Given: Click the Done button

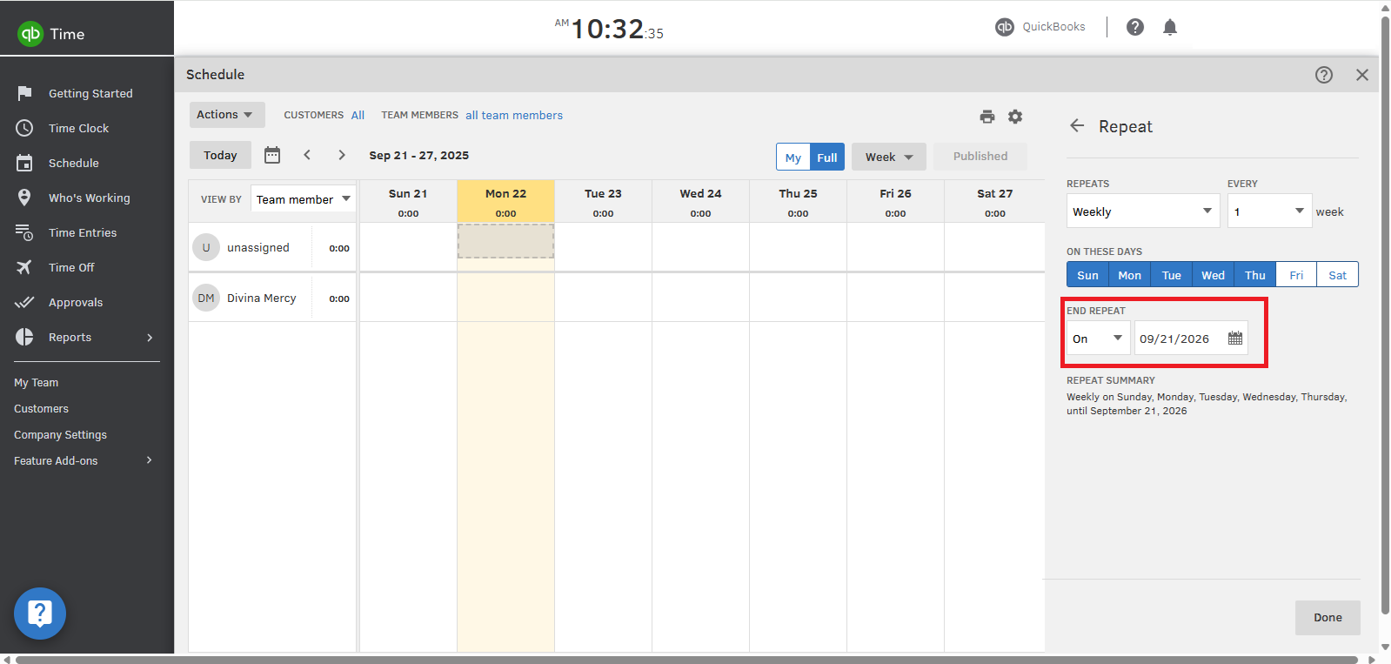Looking at the screenshot, I should [x=1327, y=617].
